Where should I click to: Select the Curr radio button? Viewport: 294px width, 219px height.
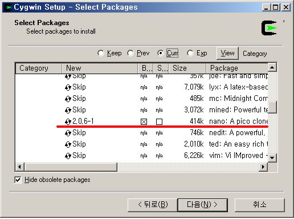coord(160,53)
